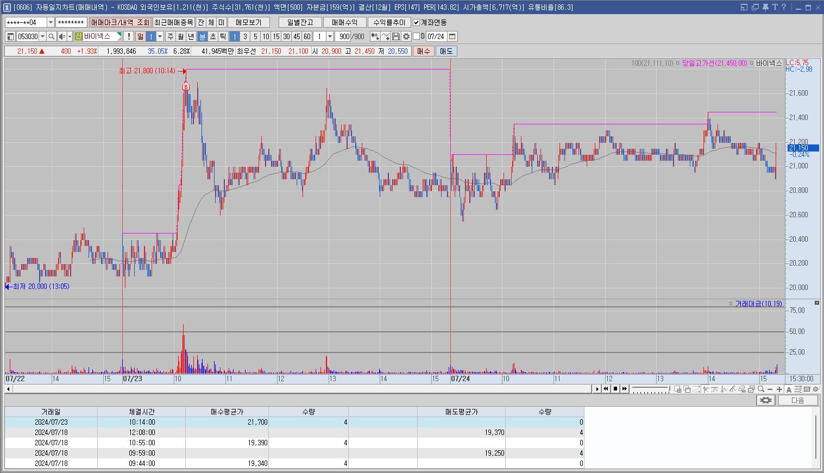
Task: Open the stock code 053030 dropdown arrow
Action: 42,36
